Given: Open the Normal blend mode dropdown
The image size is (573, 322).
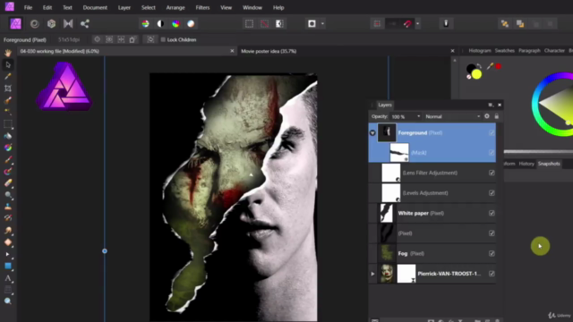Looking at the screenshot, I should click(452, 116).
